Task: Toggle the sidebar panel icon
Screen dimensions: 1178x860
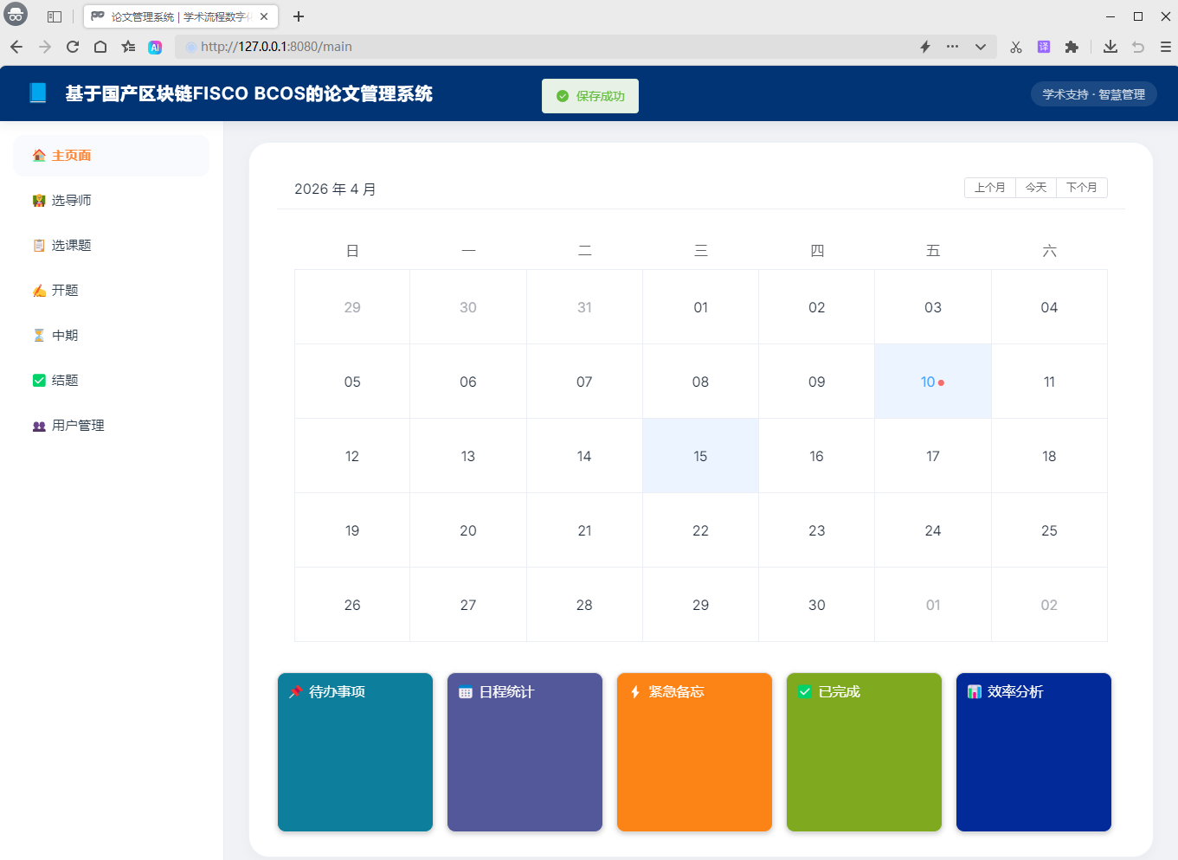Action: [55, 16]
